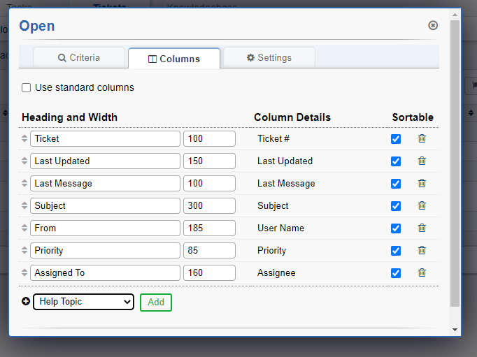Image resolution: width=477 pixels, height=357 pixels.
Task: Disable sorting for the Priority column
Action: 396,251
